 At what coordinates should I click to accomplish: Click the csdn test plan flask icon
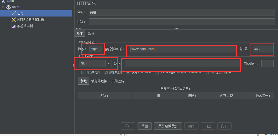click(3, 1)
